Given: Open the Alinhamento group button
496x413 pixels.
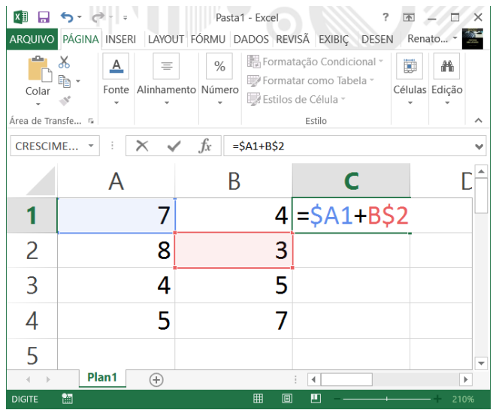Looking at the screenshot, I should (166, 80).
